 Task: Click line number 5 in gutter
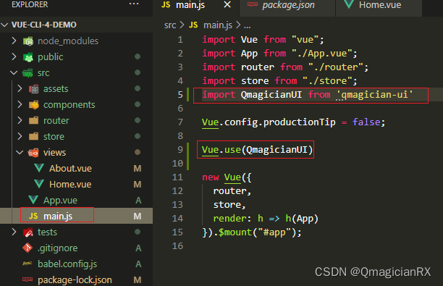point(180,94)
